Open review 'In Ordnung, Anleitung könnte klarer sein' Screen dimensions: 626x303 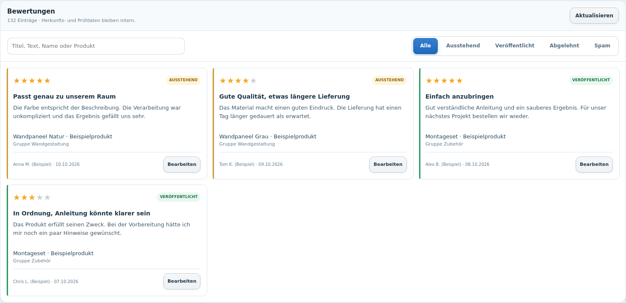82,213
